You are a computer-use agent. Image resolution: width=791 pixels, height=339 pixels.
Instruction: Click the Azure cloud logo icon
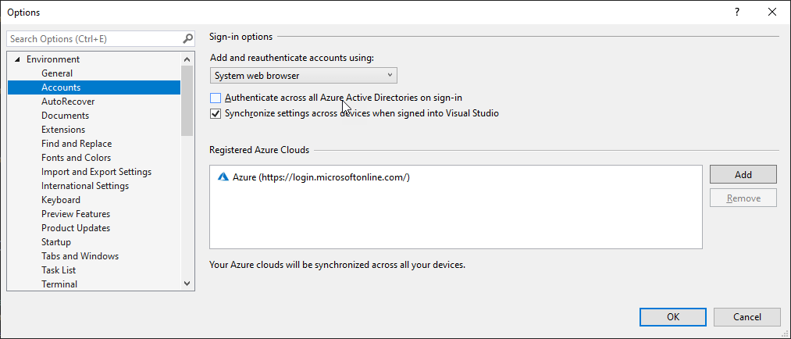(223, 177)
